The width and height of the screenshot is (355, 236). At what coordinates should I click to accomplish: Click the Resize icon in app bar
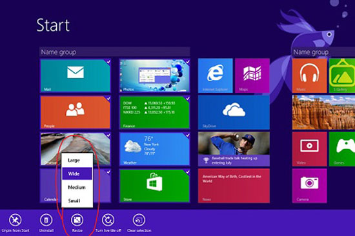77,220
